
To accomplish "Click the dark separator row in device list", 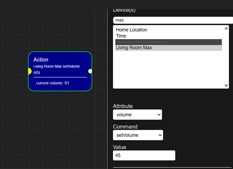I will click(x=168, y=42).
